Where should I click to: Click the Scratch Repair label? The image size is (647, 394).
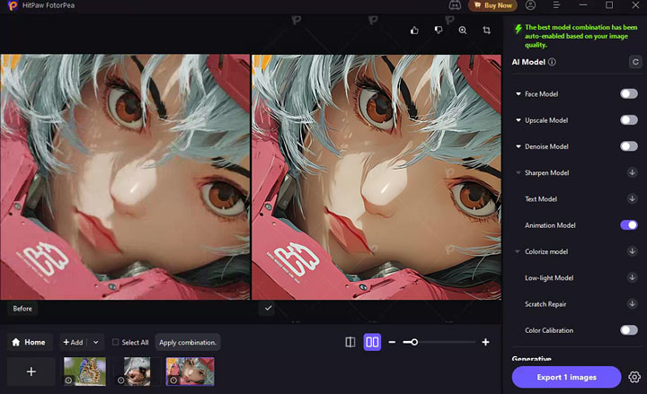545,304
